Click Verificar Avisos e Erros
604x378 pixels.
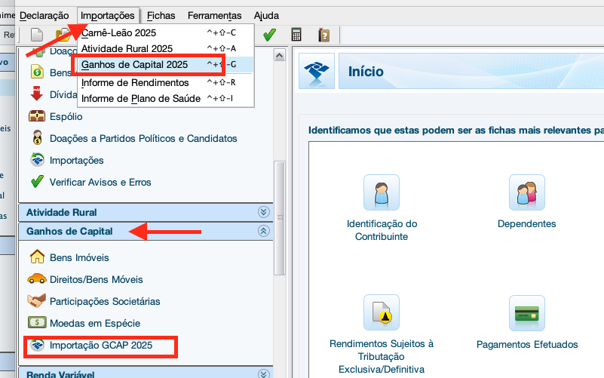pos(100,182)
